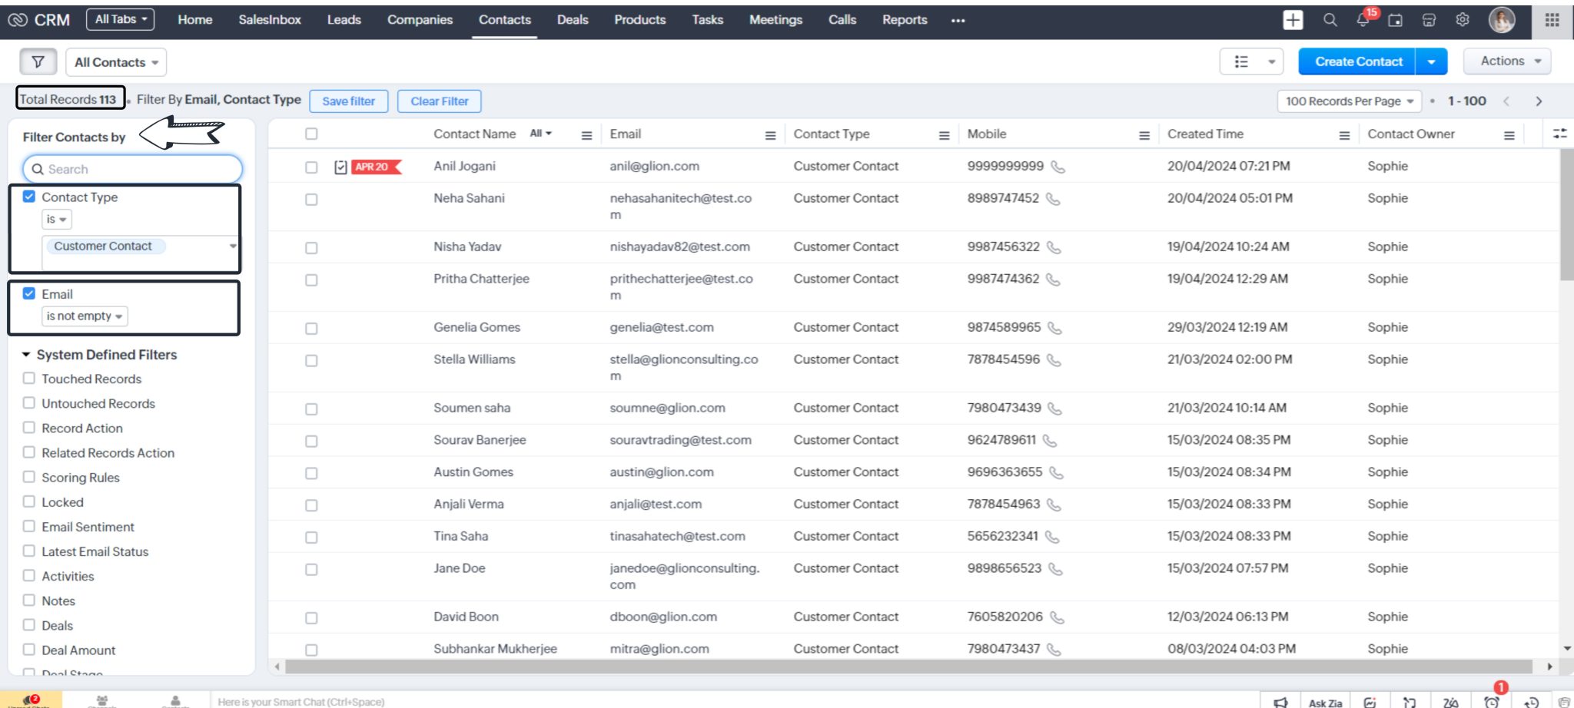Click the Clear Filter button
The height and width of the screenshot is (708, 1574).
click(x=439, y=101)
